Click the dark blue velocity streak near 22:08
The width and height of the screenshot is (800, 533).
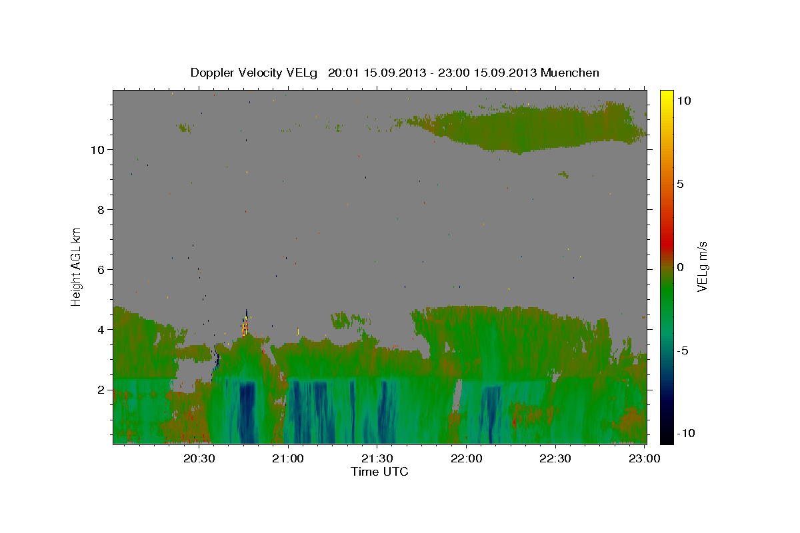pos(492,413)
